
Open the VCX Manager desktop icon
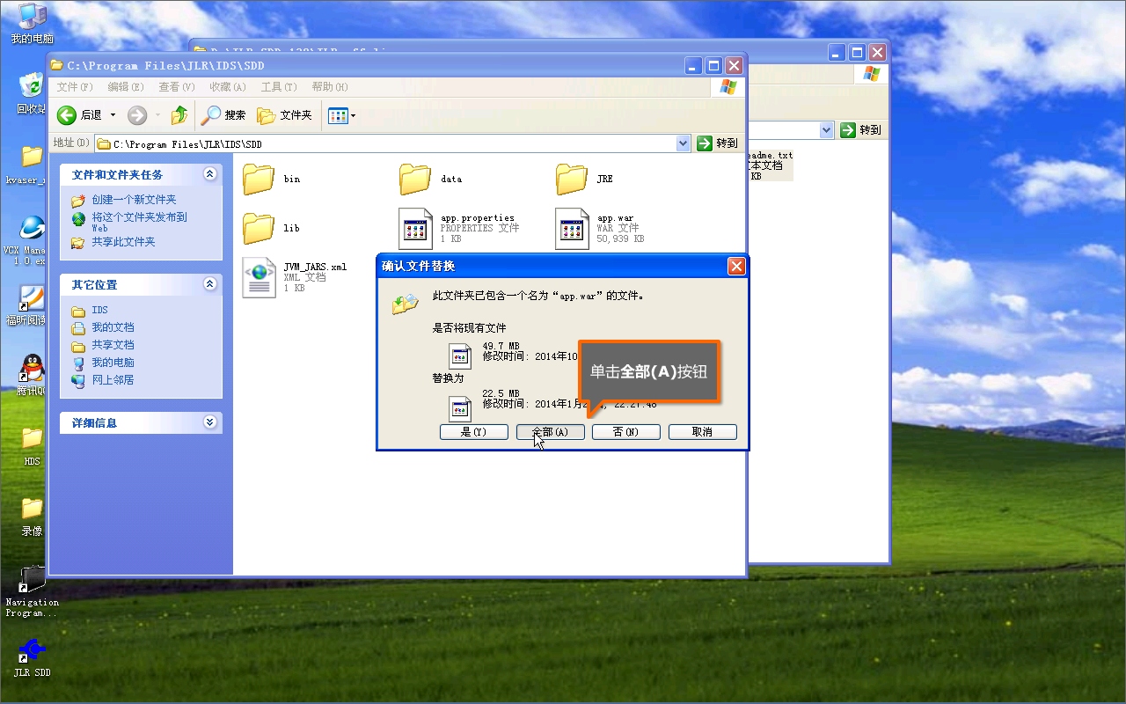[x=26, y=240]
